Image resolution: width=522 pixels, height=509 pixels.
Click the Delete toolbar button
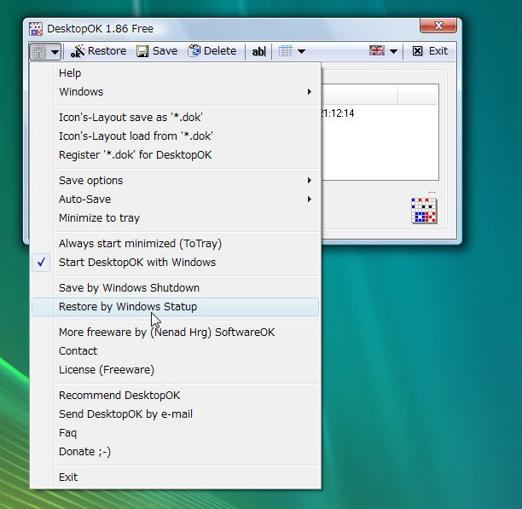tap(212, 51)
